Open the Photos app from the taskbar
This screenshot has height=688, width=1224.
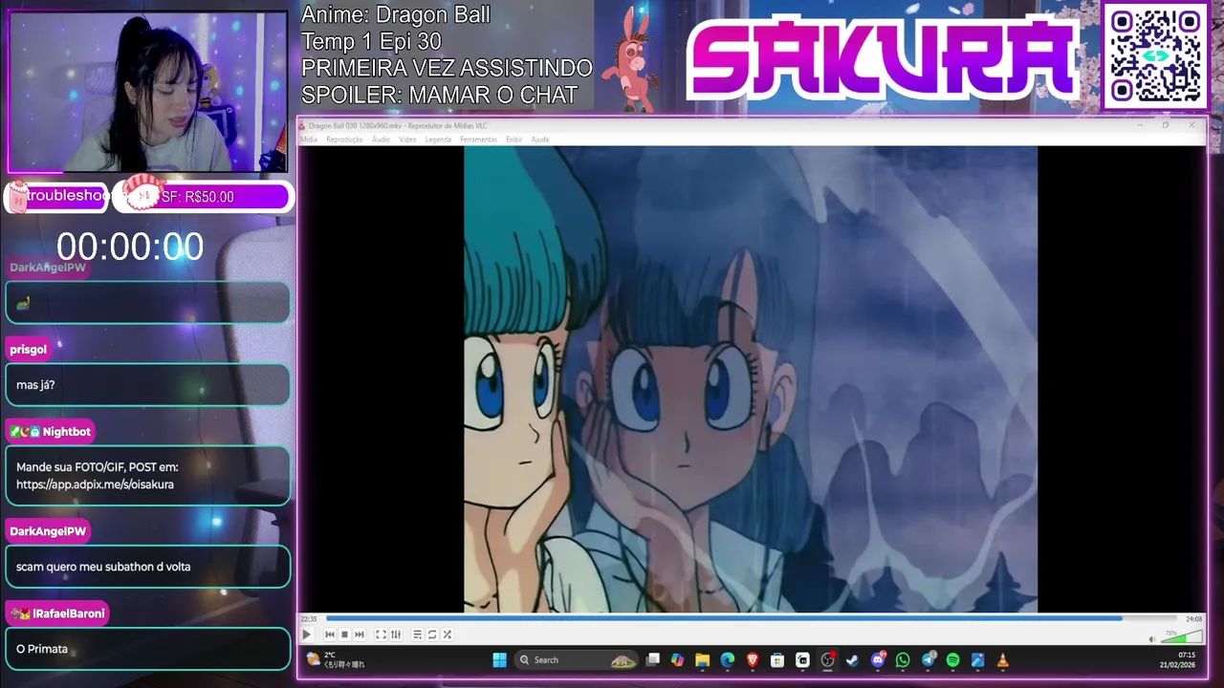click(x=978, y=660)
